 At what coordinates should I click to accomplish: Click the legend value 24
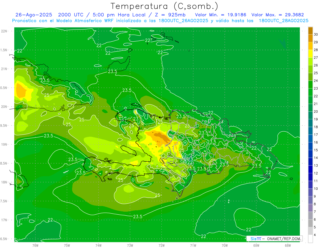click(316, 81)
